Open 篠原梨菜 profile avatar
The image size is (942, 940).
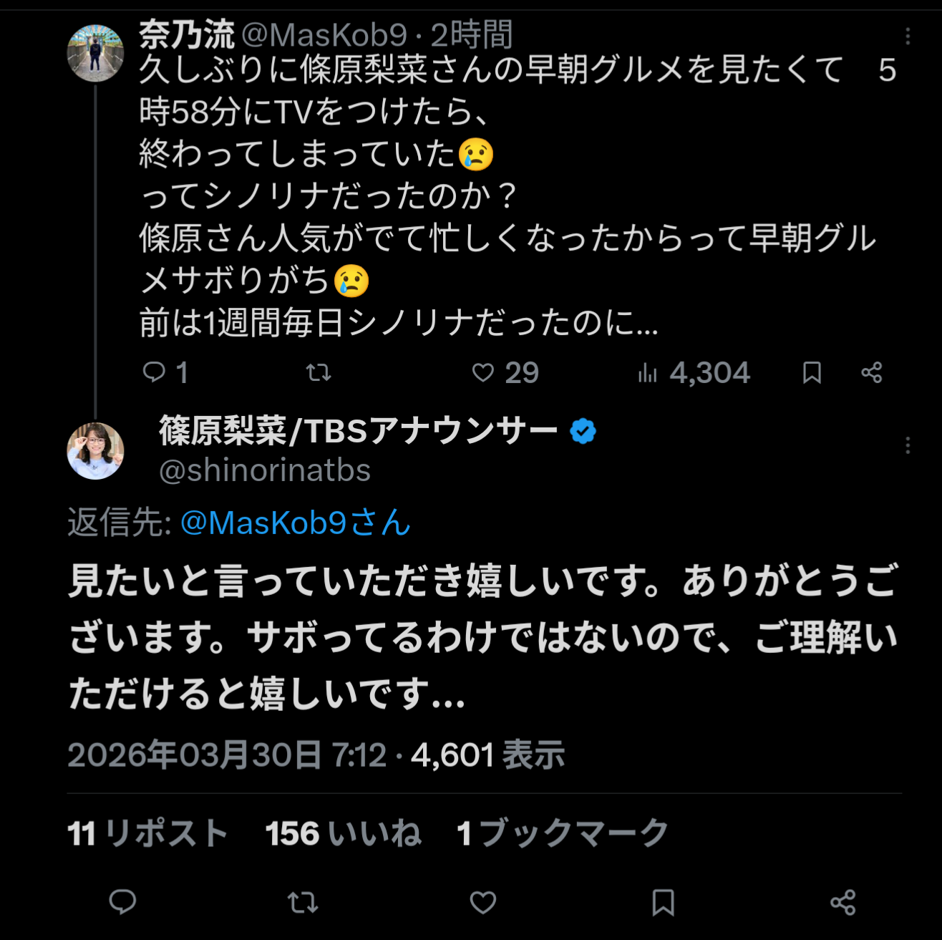pos(95,450)
